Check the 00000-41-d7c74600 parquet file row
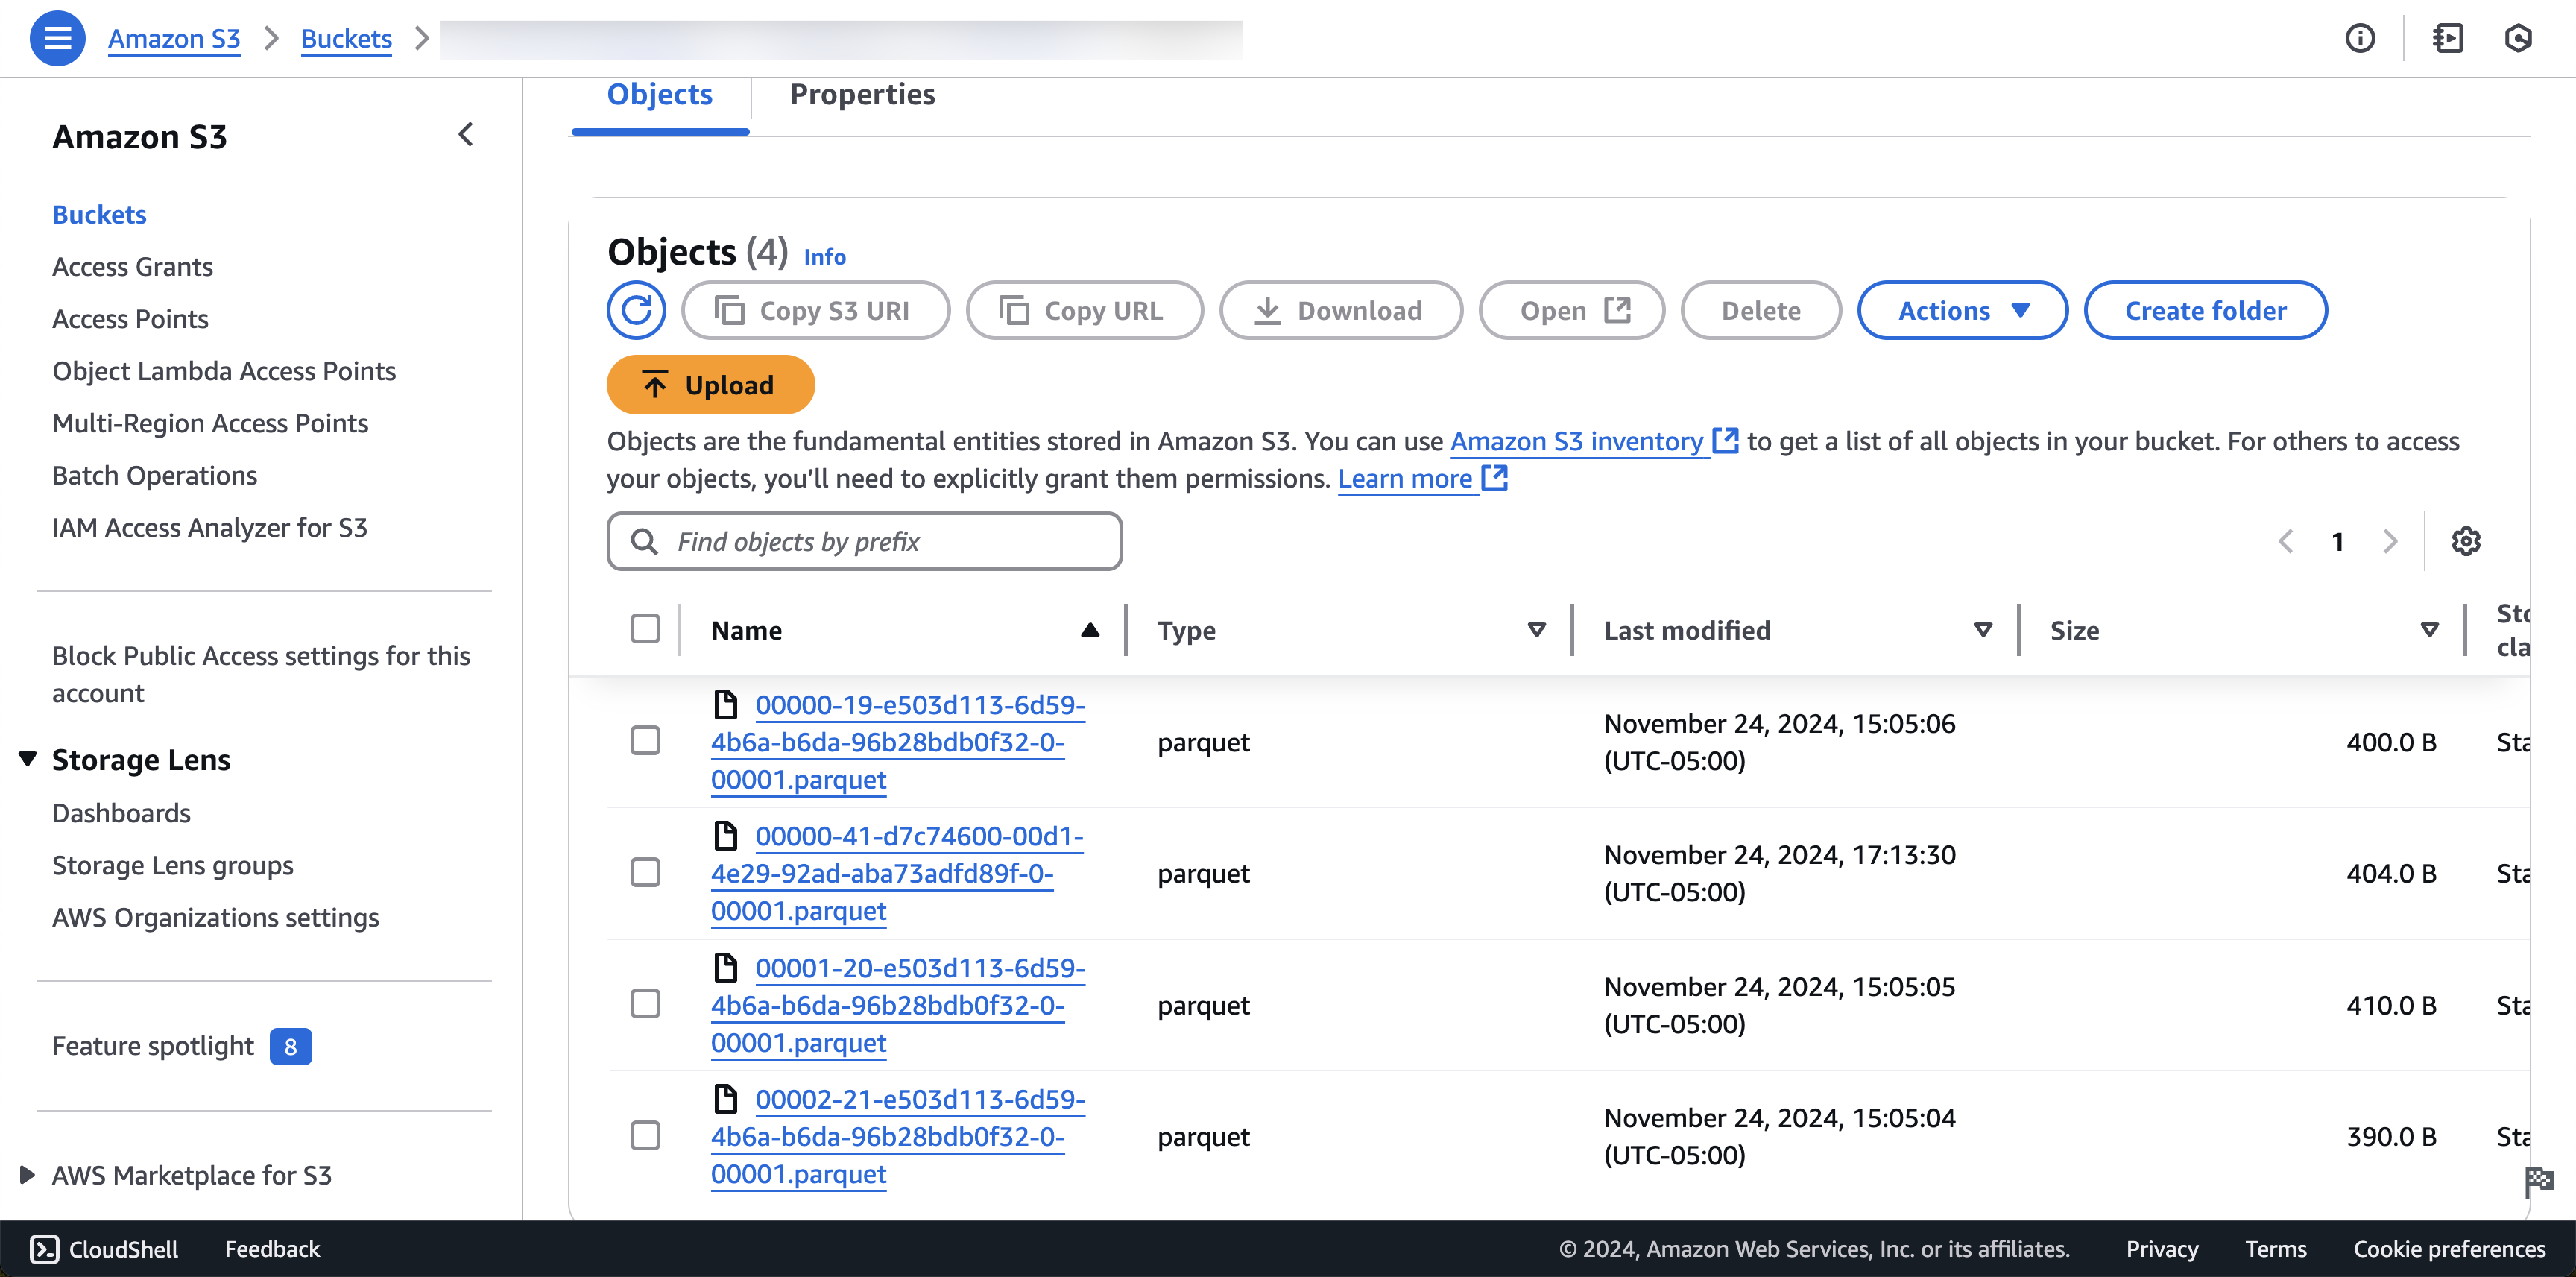Screen dimensions: 2576x1277 (x=645, y=872)
